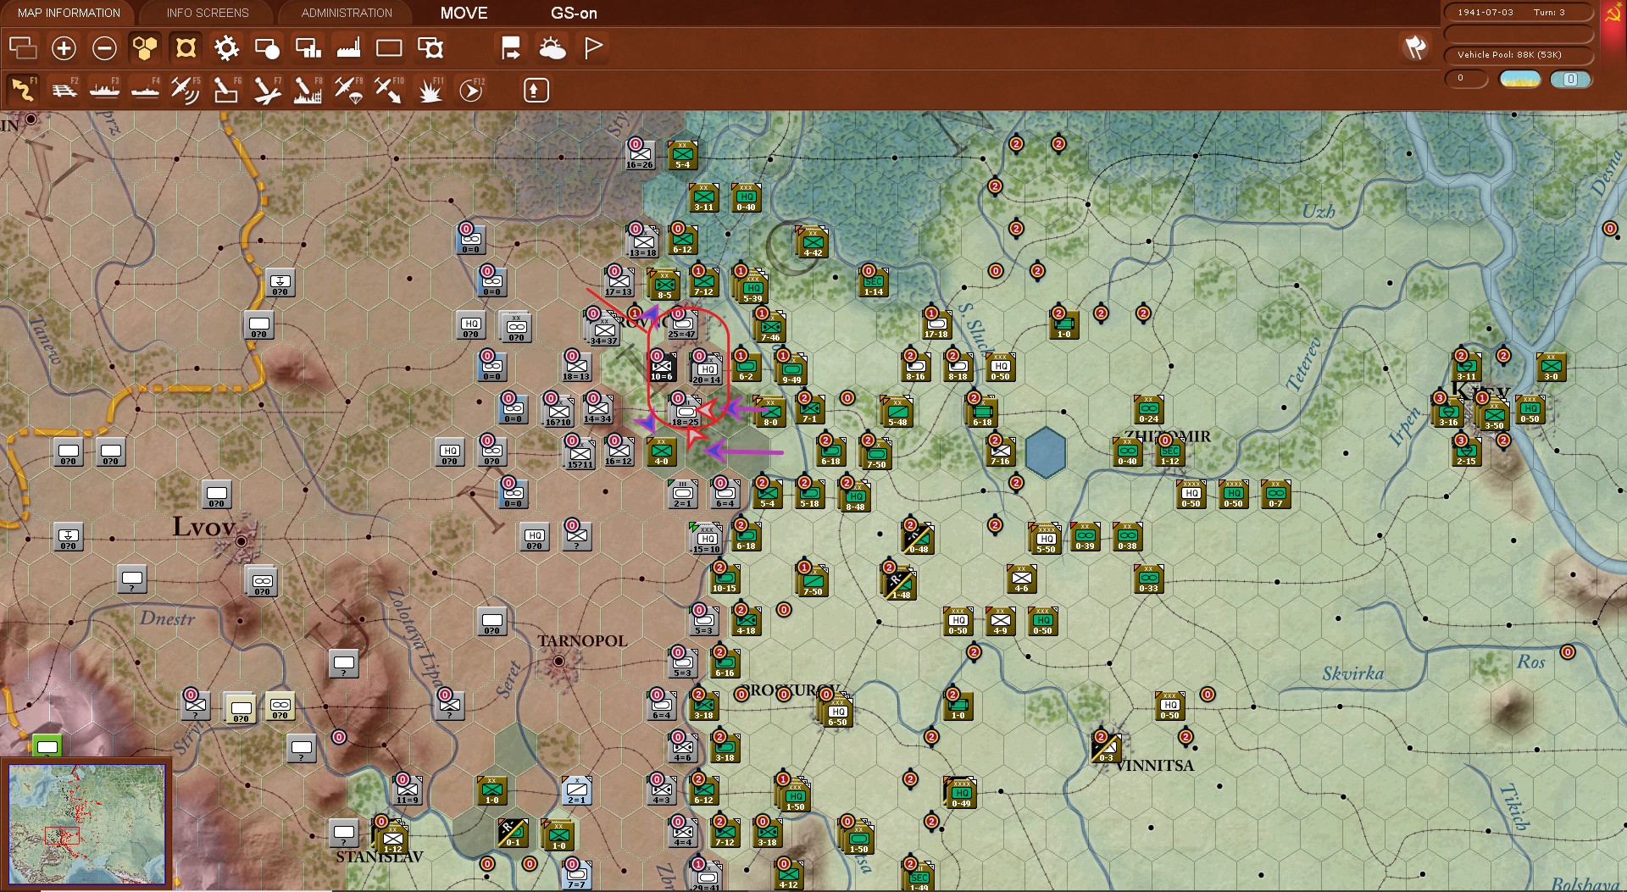Select Soviet unit 1-12 at Stanislav
This screenshot has width=1627, height=892.
click(392, 838)
